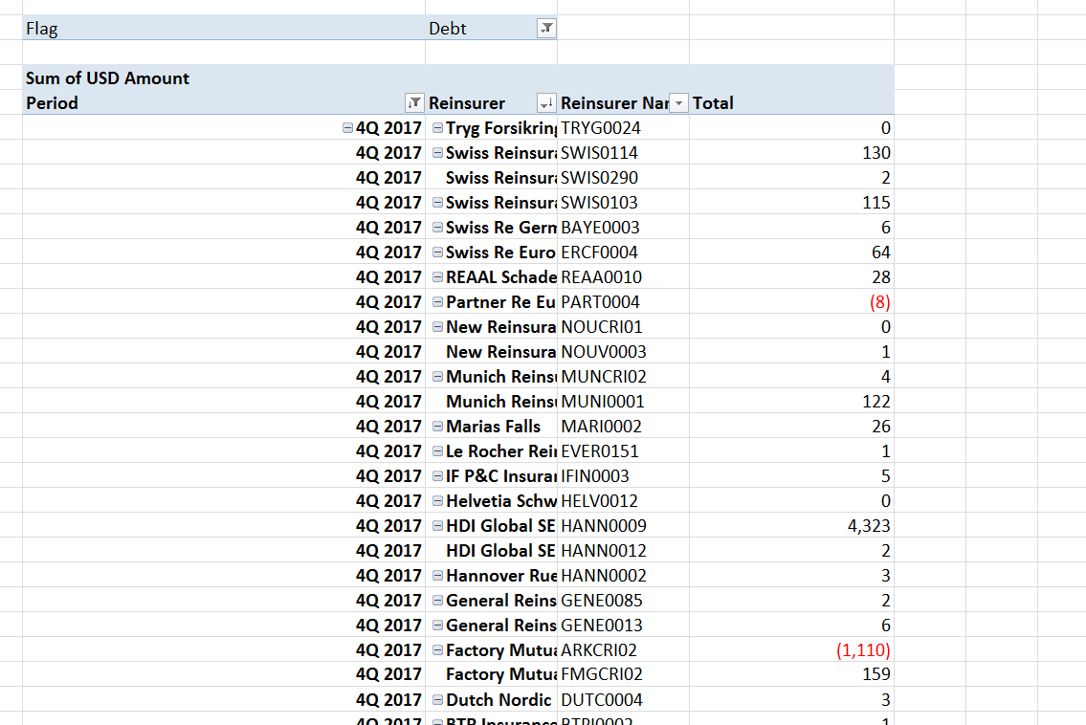Collapse the REAAL Schade group
Image resolution: width=1086 pixels, height=725 pixels.
pos(437,277)
